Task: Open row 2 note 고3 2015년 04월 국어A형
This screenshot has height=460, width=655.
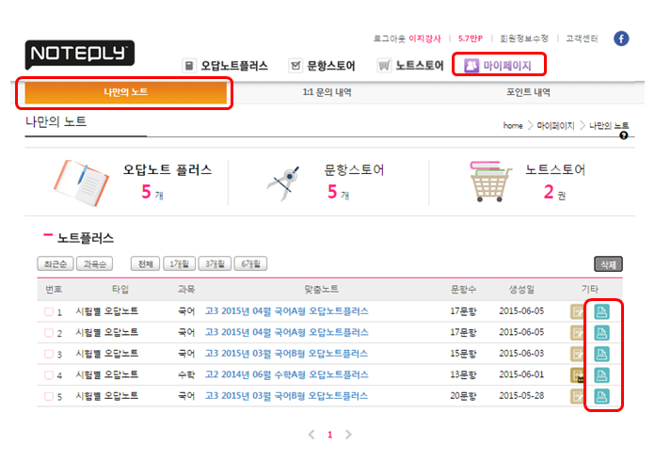Action: click(286, 333)
